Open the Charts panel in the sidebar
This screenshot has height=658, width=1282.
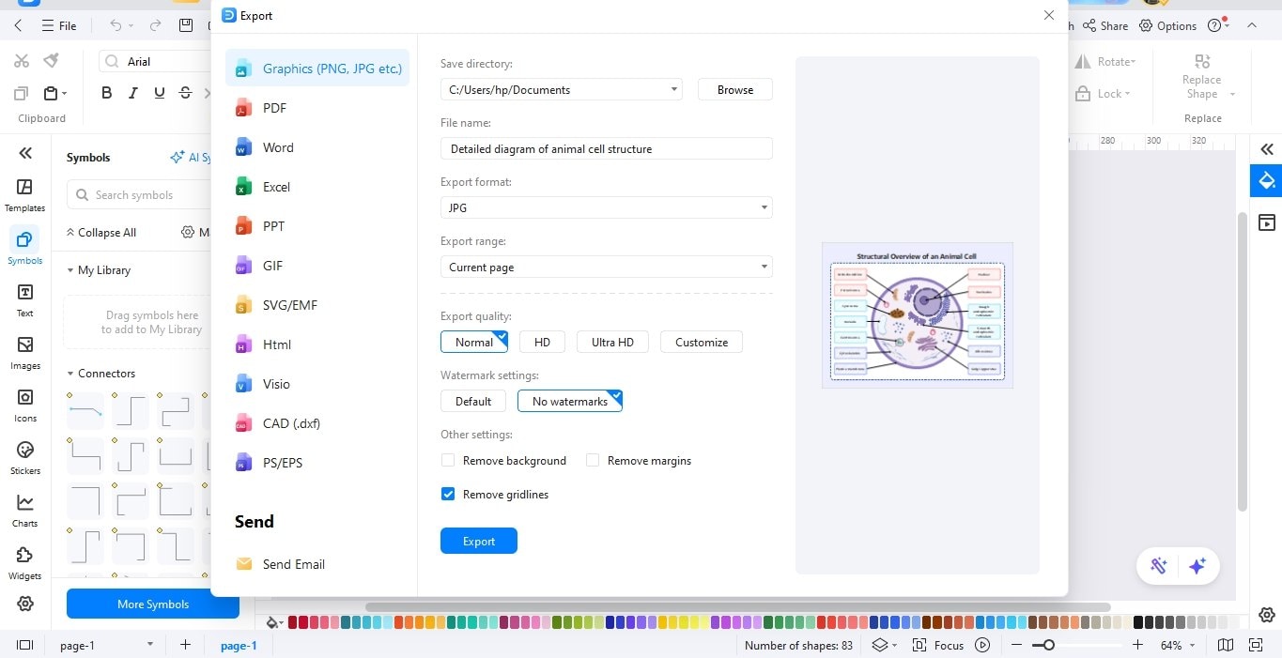[24, 510]
